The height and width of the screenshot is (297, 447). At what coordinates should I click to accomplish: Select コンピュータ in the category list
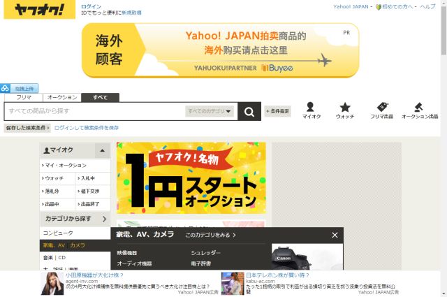58,233
